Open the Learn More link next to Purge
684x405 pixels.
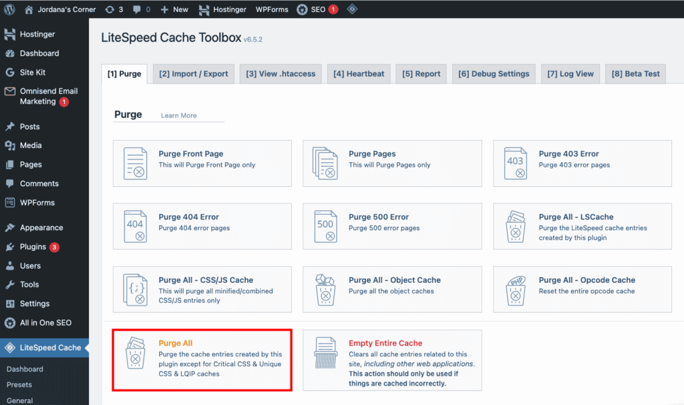pos(180,115)
